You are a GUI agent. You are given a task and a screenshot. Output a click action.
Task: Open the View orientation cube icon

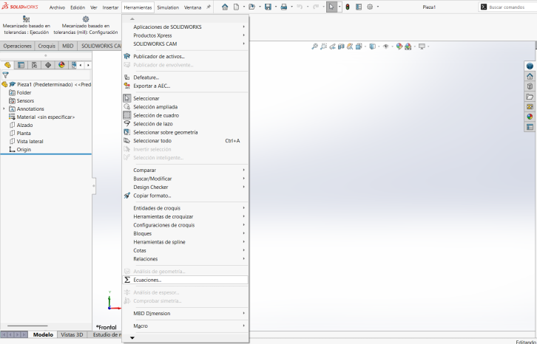pos(359,47)
